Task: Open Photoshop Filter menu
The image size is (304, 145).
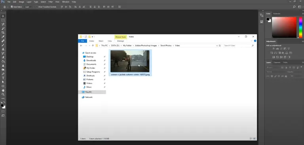Action: (51, 2)
